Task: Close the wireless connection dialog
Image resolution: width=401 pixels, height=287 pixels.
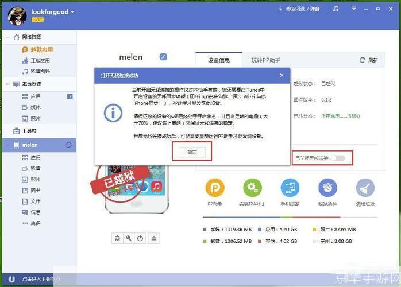Action: (x=282, y=75)
